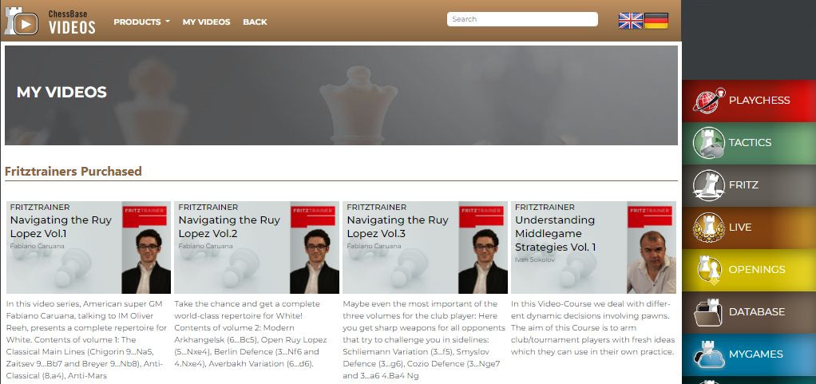Open Playchess from the globe icon
The image size is (816, 384).
(709, 101)
